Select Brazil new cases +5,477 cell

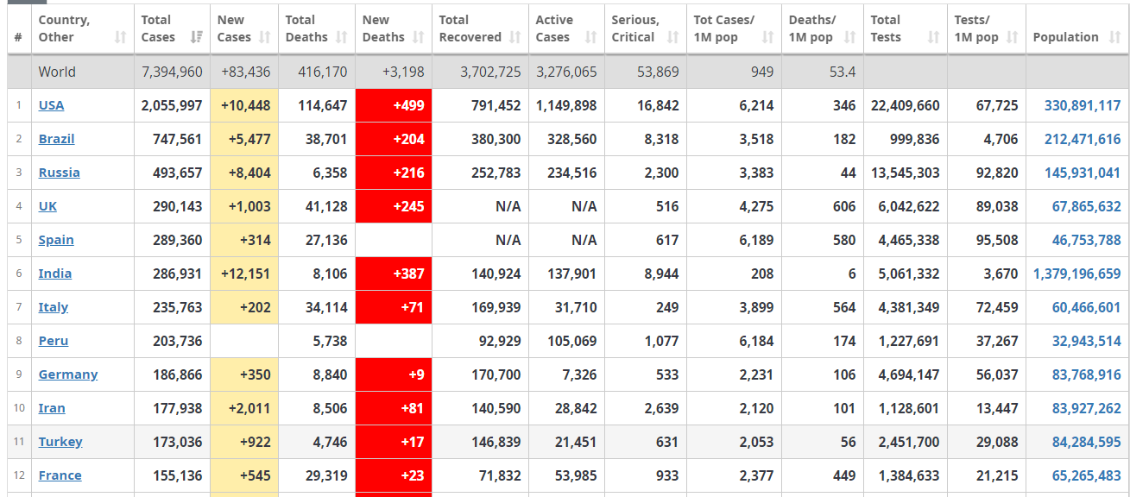pos(244,139)
